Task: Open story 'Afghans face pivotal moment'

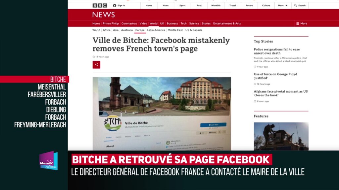Action: pos(281,93)
